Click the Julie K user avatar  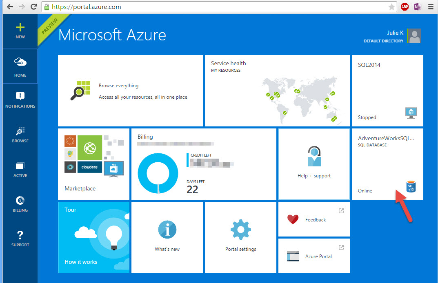[415, 36]
